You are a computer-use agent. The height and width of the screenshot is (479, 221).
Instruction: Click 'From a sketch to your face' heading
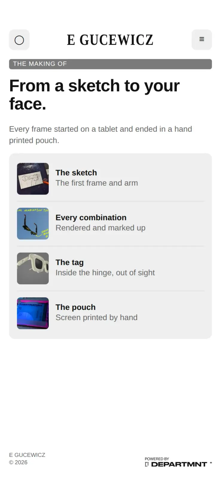coord(95,95)
